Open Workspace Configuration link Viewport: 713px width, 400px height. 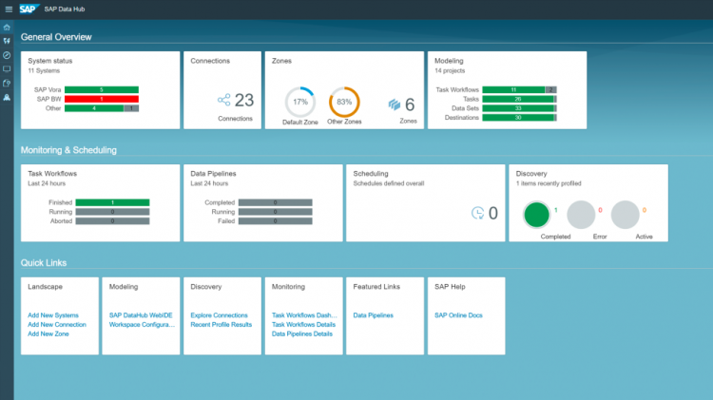pyautogui.click(x=142, y=325)
